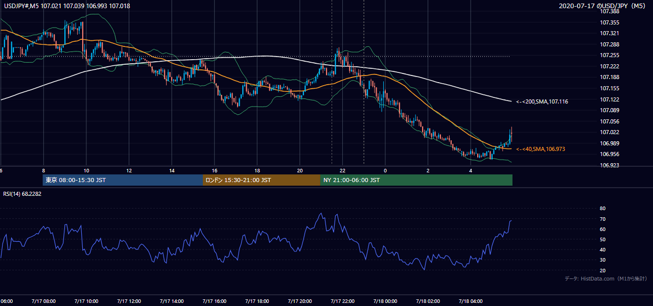
Task: Click price axis value 106.989
Action: (610, 143)
